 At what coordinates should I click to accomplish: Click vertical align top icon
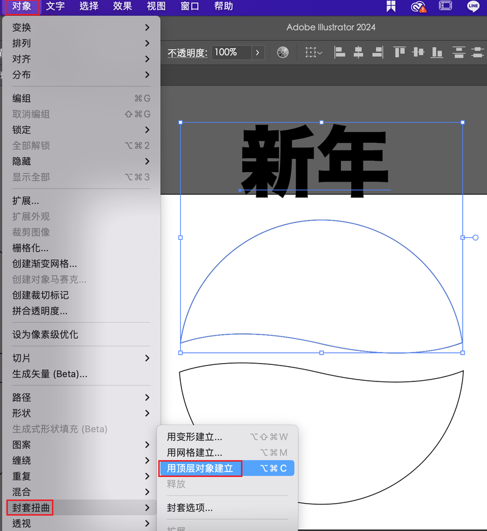(x=399, y=52)
